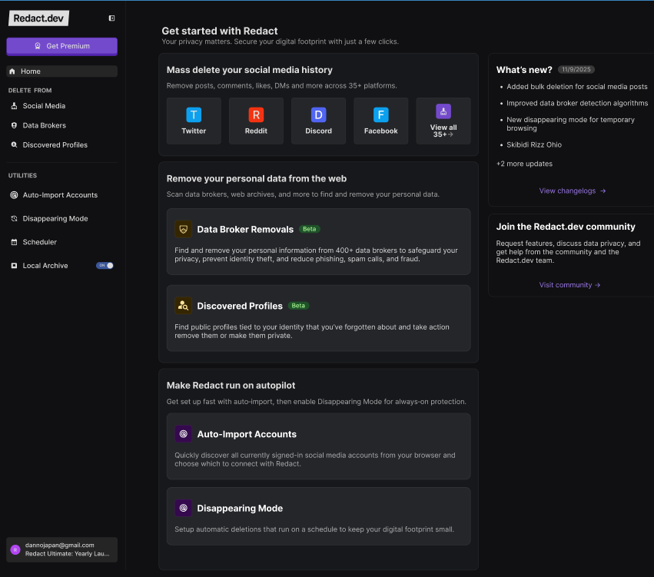Open the dannojapan@gmail.com account panel
This screenshot has height=577, width=654.
click(x=61, y=549)
